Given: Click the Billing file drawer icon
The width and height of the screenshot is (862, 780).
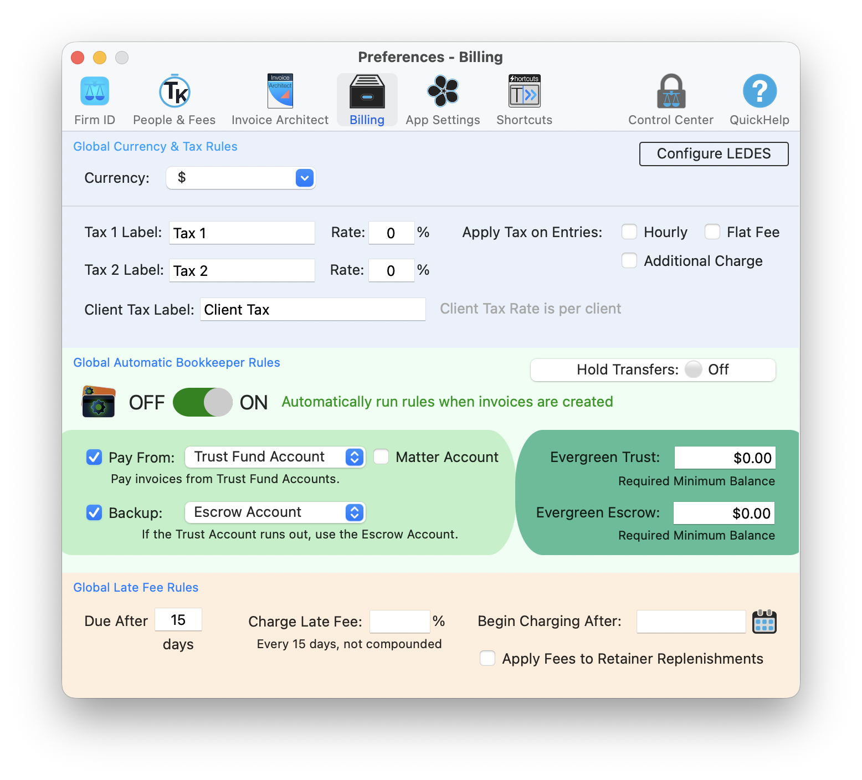Looking at the screenshot, I should (367, 91).
